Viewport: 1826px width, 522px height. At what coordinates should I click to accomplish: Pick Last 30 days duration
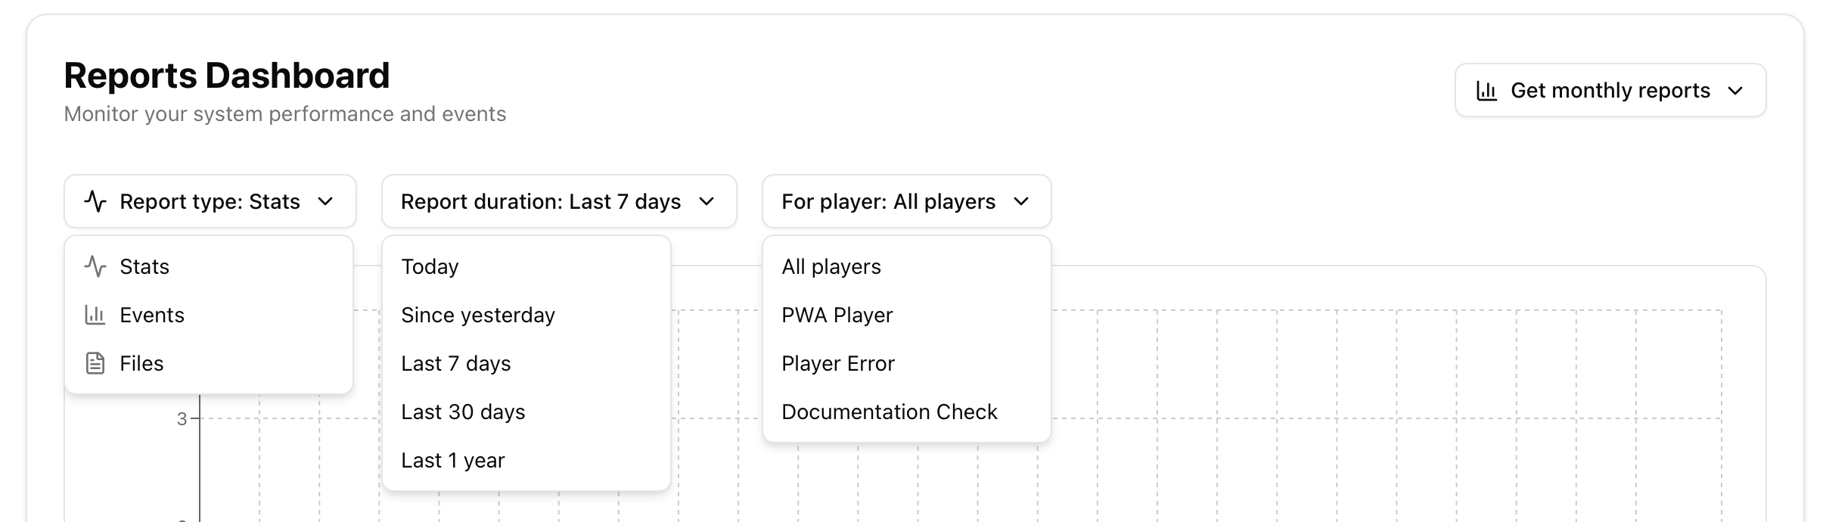[462, 412]
